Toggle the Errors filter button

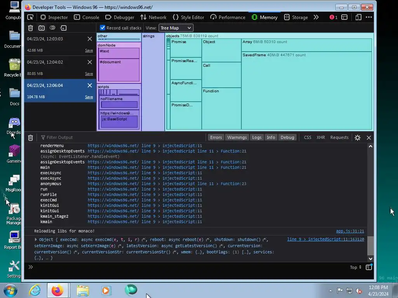coord(216,137)
